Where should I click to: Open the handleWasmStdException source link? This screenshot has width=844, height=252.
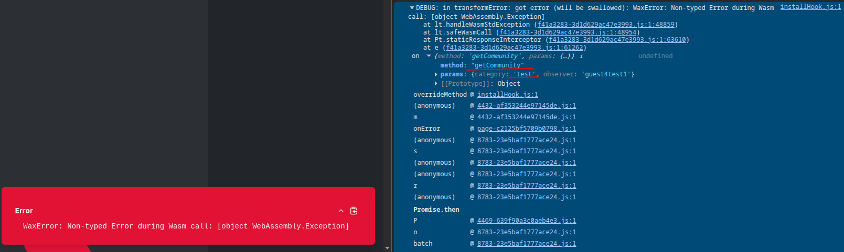point(605,25)
